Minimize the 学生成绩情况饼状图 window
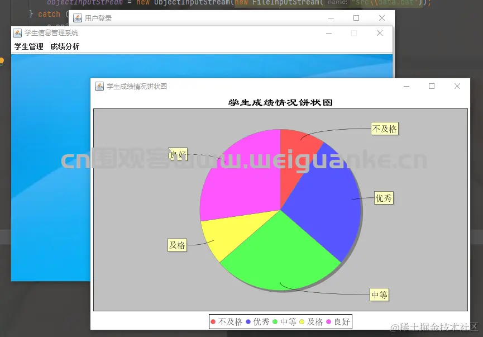Screen dimensions: 483x337 407,86
